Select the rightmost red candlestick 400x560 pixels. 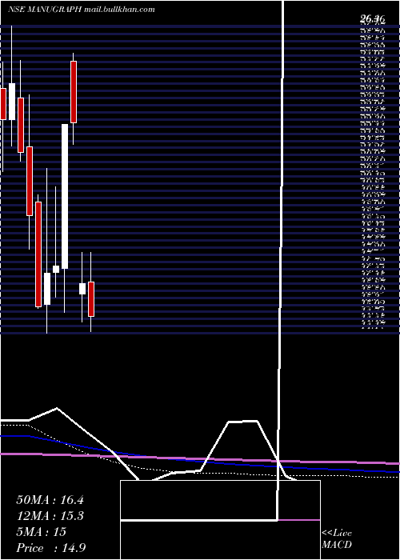91,299
